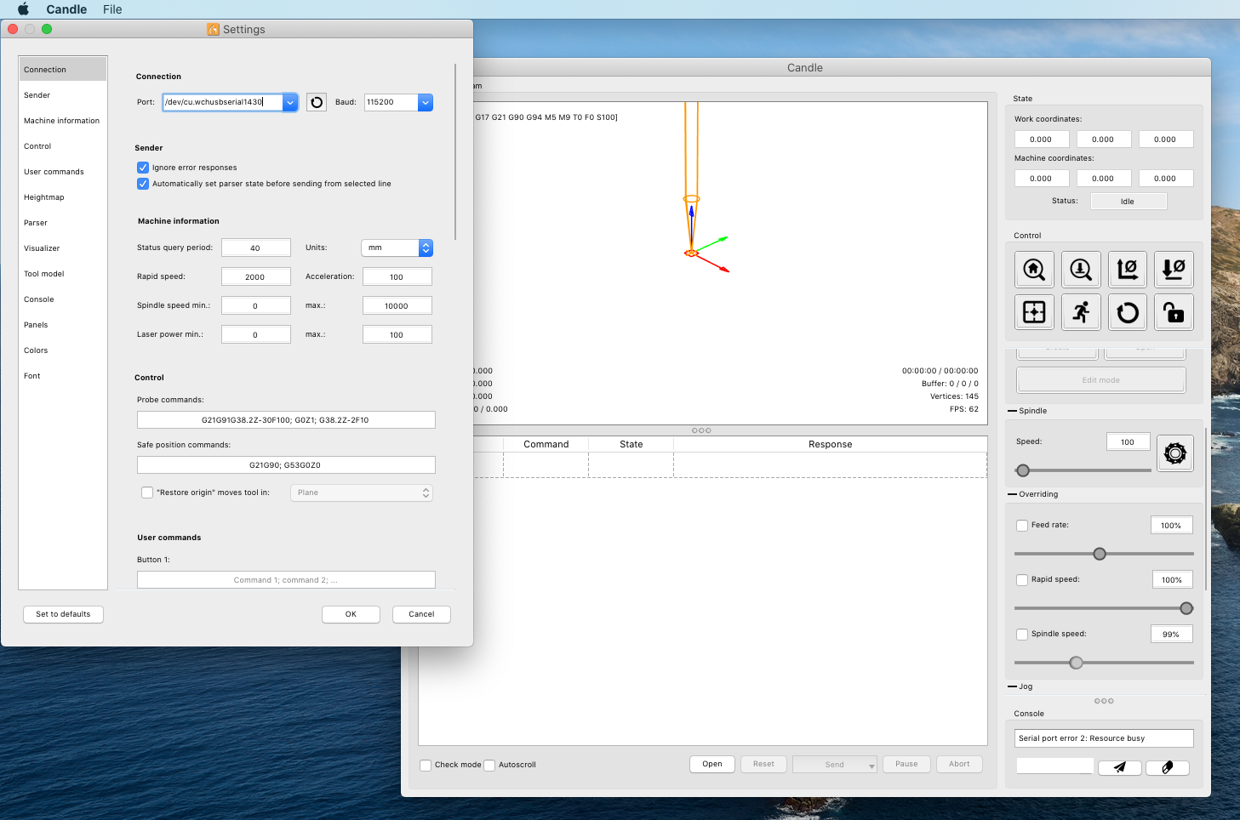Click the Restore origin icon in Control panel
Image resolution: width=1240 pixels, height=820 pixels.
coord(1034,312)
